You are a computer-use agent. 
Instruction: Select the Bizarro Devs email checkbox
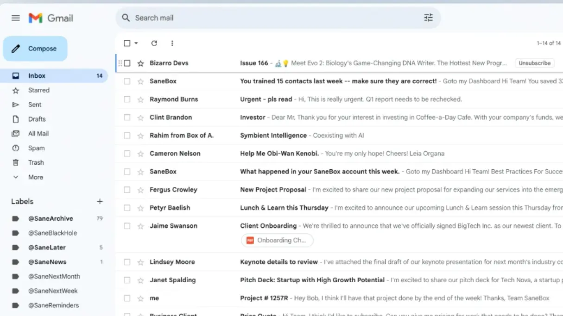[127, 63]
